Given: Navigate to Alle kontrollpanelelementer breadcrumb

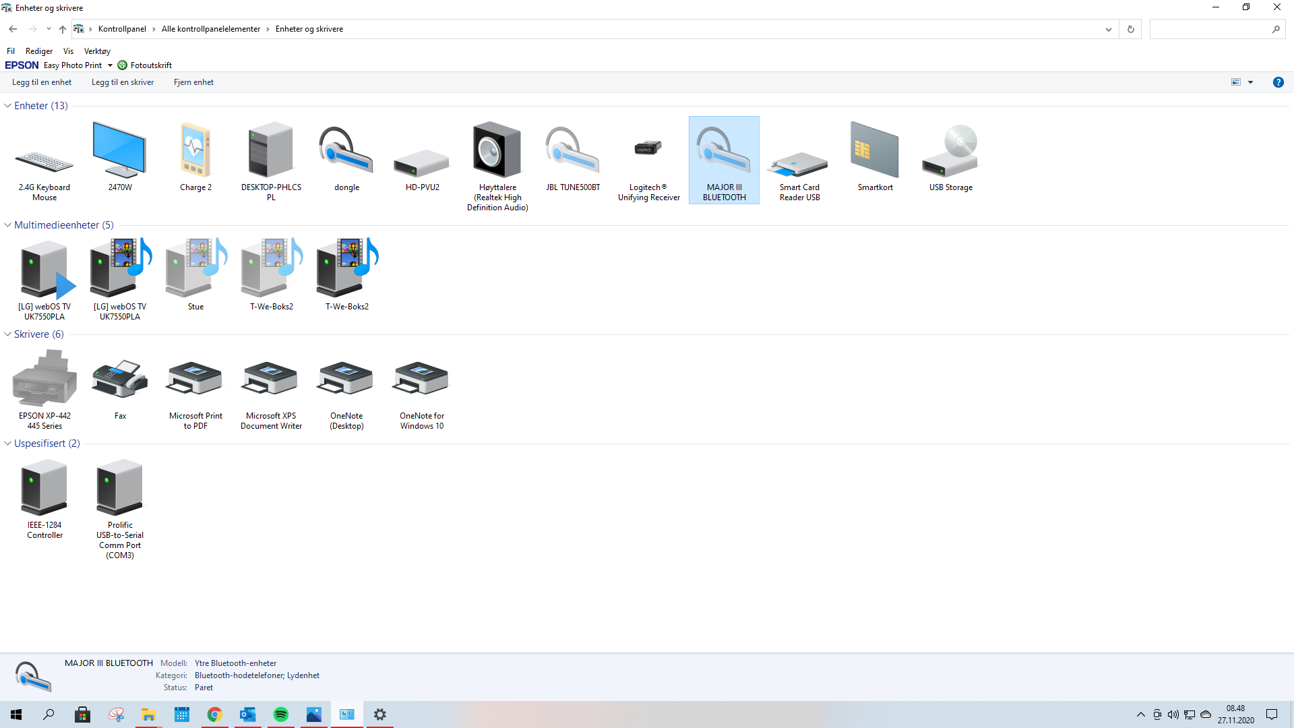Looking at the screenshot, I should [211, 29].
